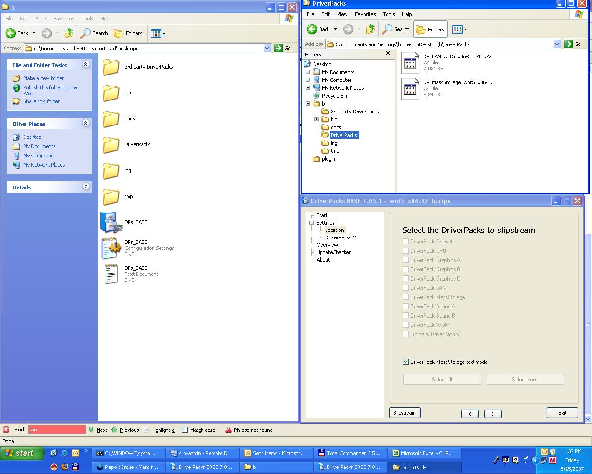
Task: Check the DriverPack LAN checkbox
Action: click(x=406, y=288)
